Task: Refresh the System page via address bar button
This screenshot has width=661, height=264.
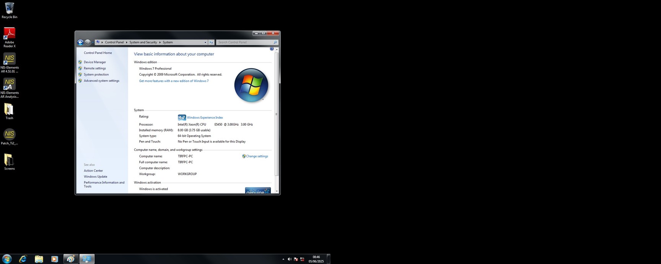Action: tap(211, 42)
